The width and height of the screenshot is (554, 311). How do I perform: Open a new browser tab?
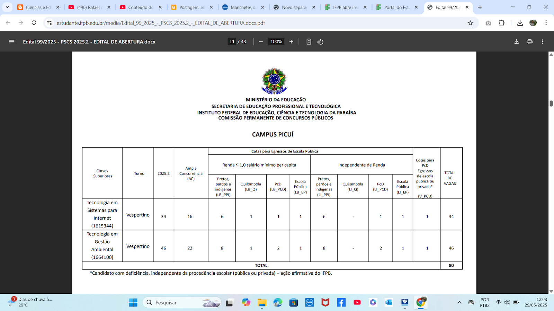480,7
